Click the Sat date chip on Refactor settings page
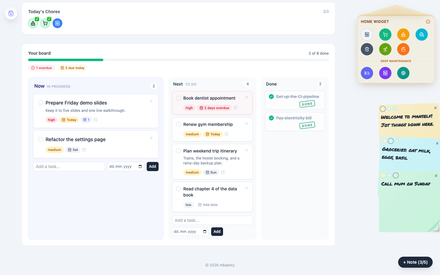This screenshot has height=275, width=440. [x=73, y=150]
